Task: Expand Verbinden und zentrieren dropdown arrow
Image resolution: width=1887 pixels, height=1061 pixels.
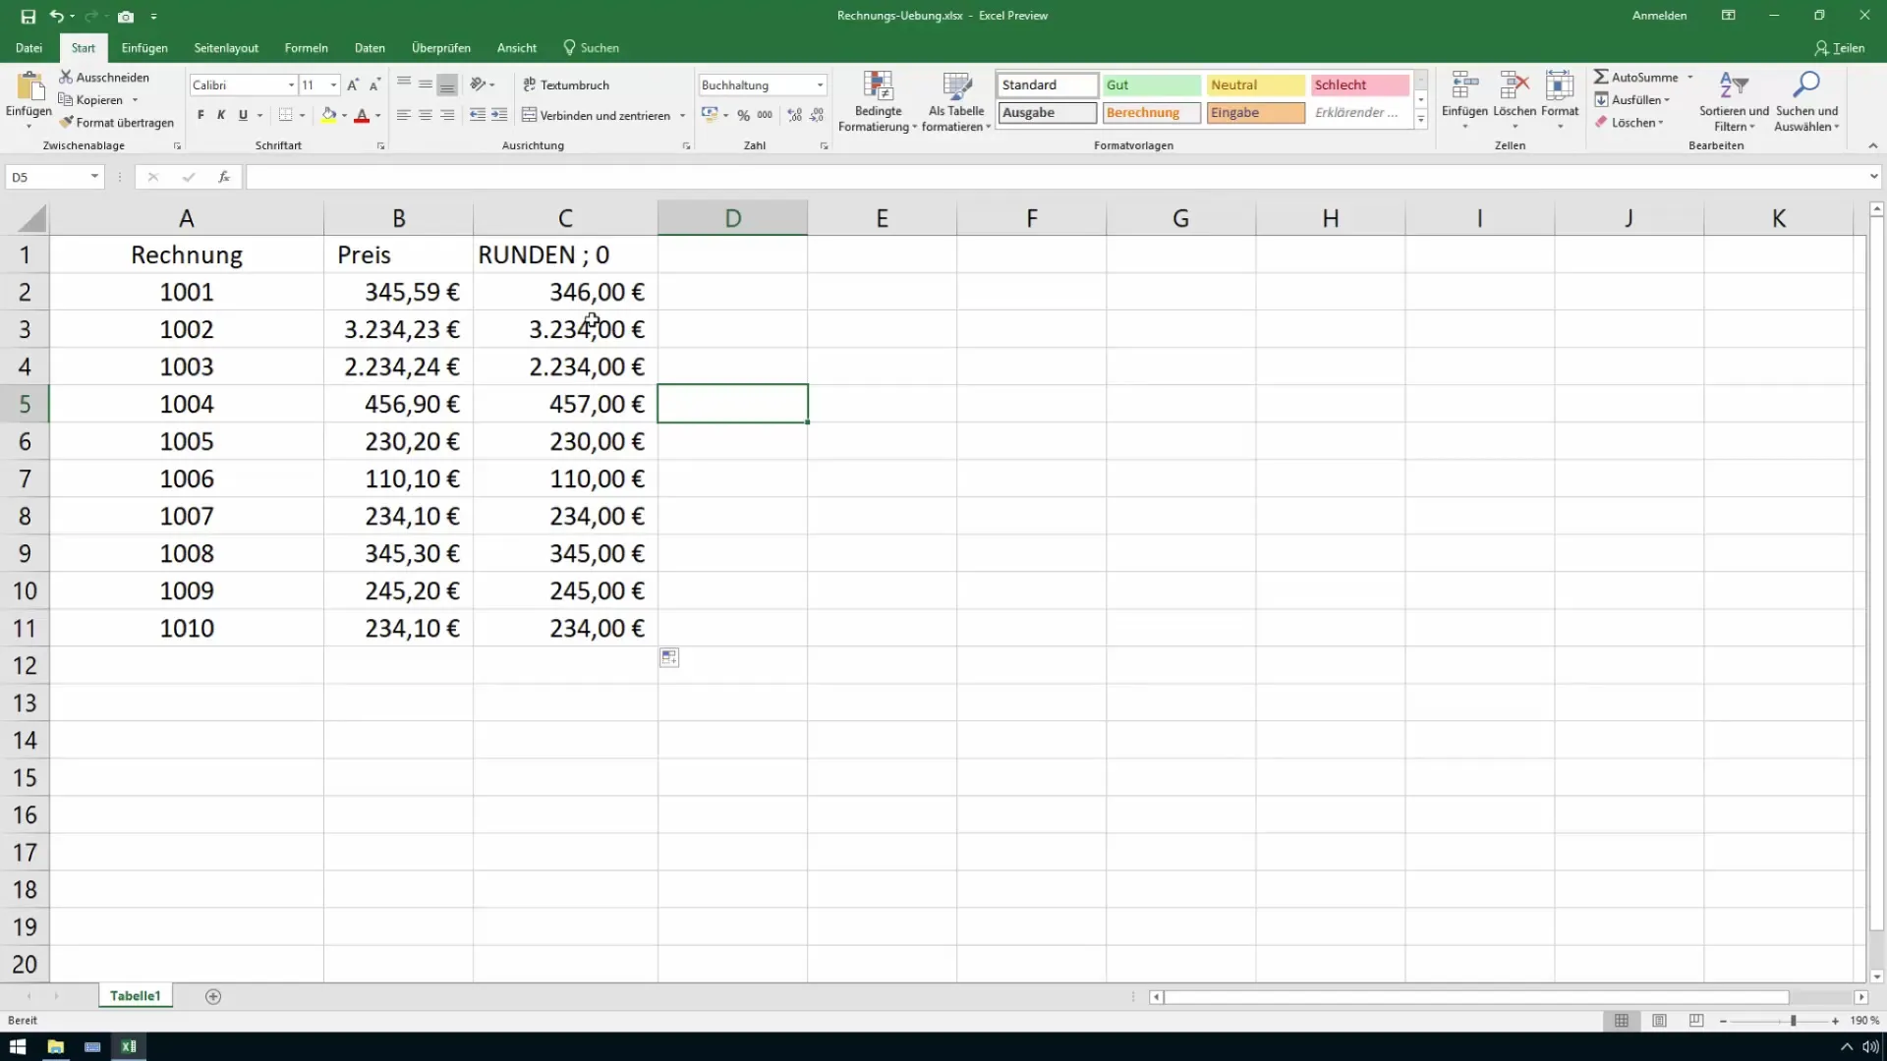Action: point(682,116)
